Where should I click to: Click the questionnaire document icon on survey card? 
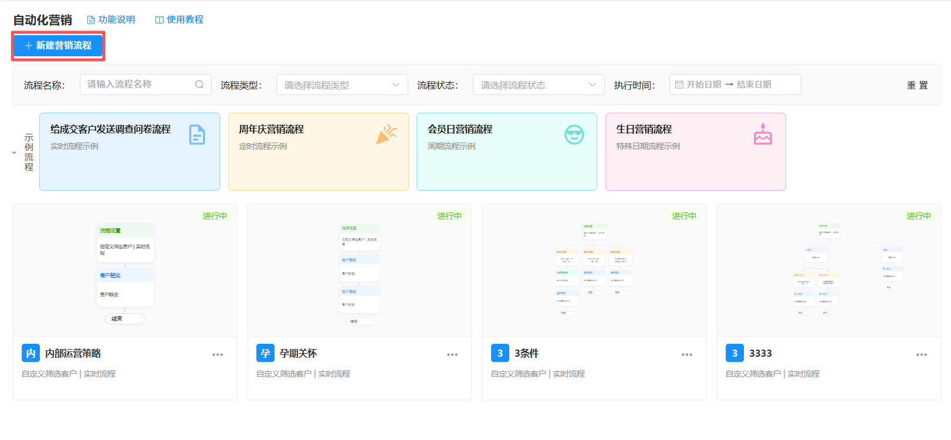point(197,135)
